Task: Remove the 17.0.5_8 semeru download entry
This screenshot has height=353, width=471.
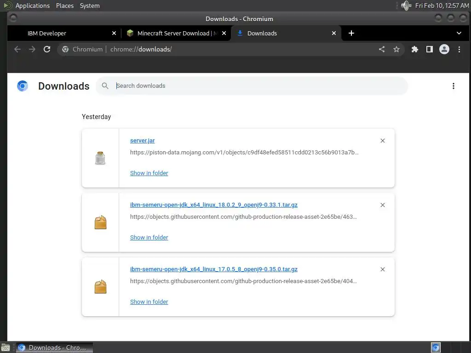Action: tap(382, 269)
